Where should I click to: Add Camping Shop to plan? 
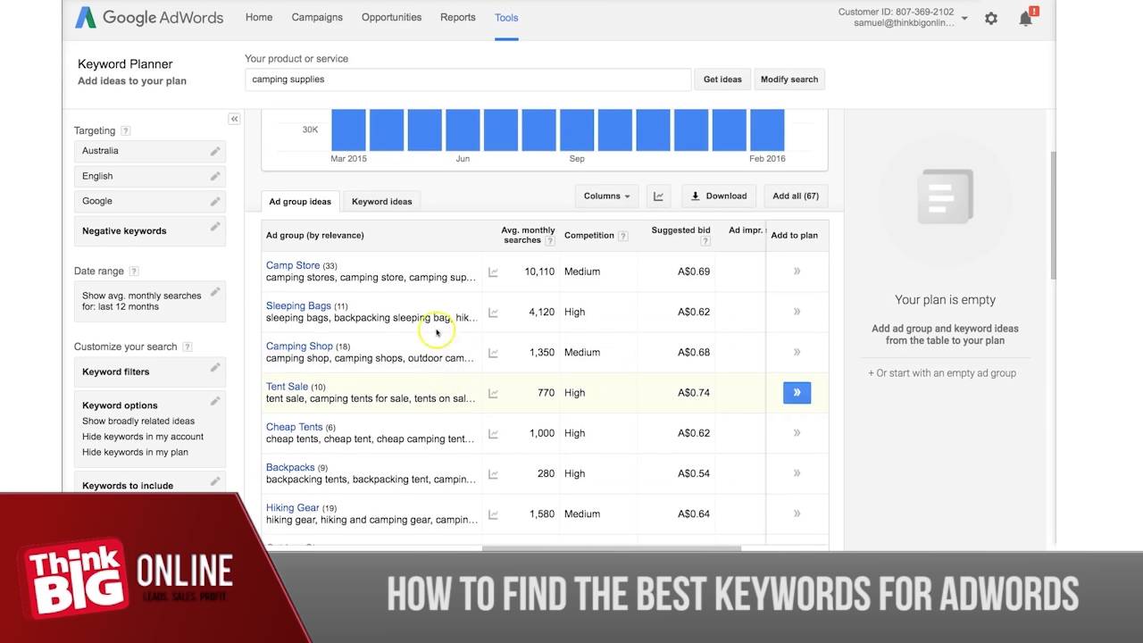797,352
